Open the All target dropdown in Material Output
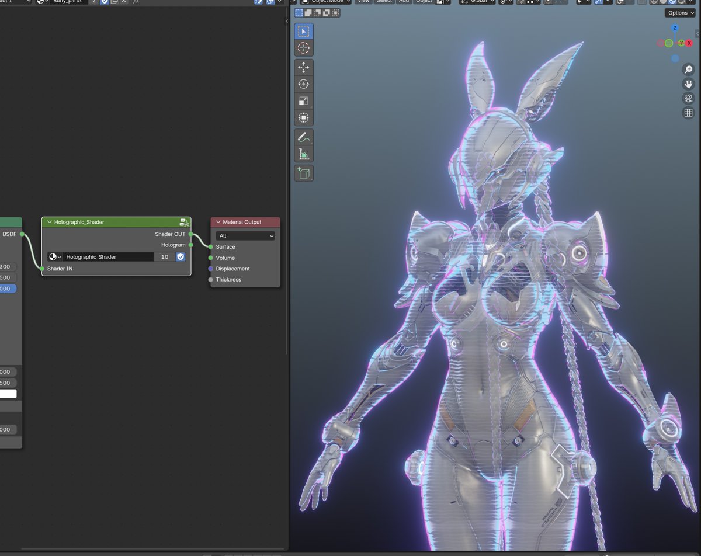Screen dimensions: 701x556 pos(245,236)
